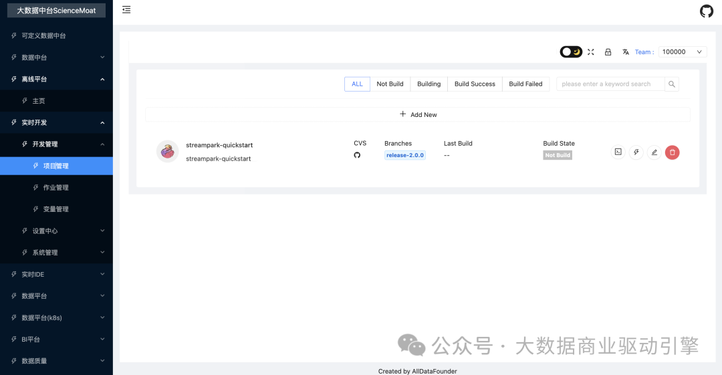Viewport: 722px width, 375px height.
Task: Click the keyword search input field
Action: tap(610, 84)
